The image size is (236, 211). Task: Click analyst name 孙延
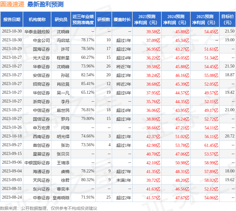pos(65,75)
